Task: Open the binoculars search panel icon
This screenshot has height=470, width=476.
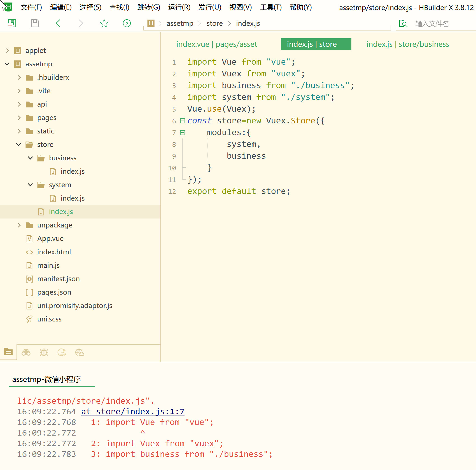Action: click(26, 352)
